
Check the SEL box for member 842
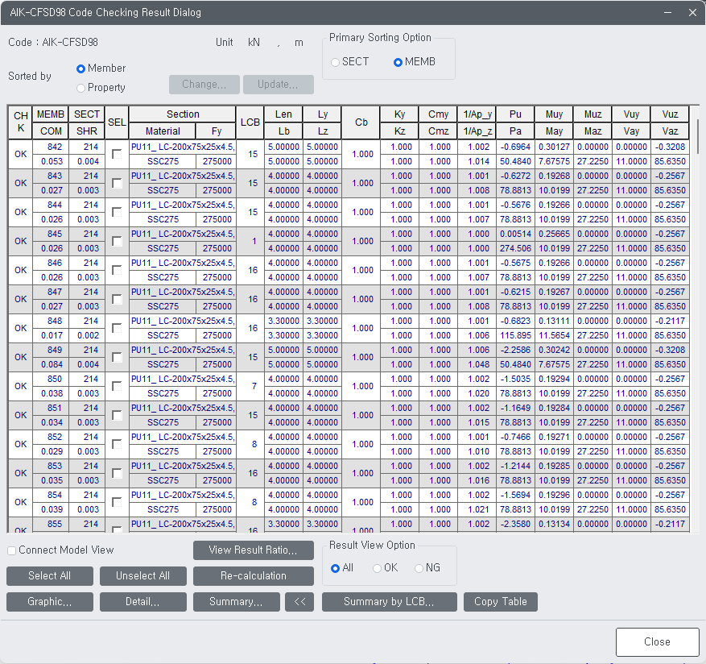click(115, 153)
